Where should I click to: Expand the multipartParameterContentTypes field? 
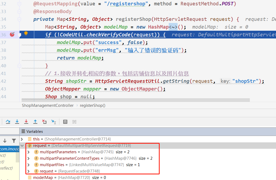pos(29,158)
